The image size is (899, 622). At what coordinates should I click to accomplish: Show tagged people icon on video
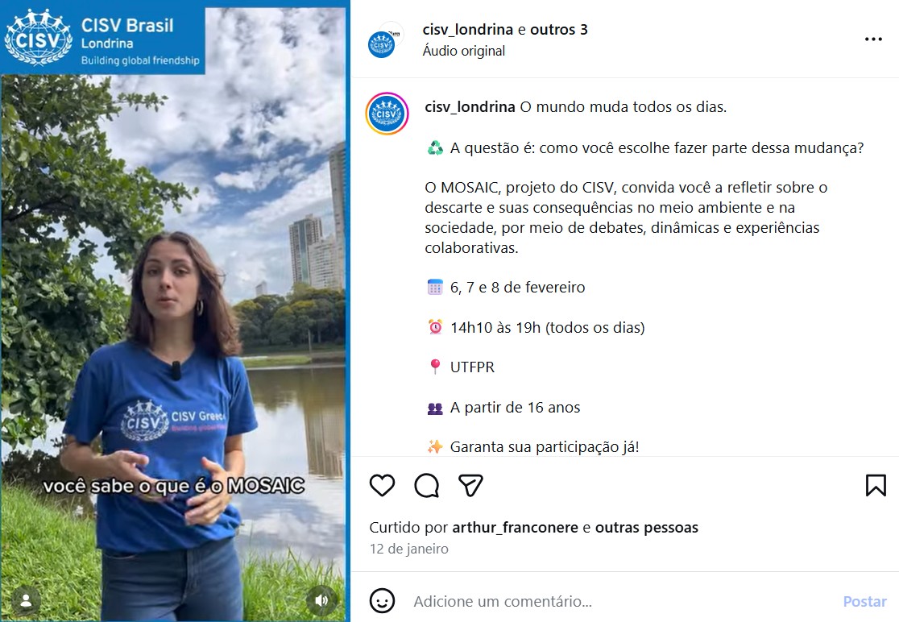(x=26, y=600)
